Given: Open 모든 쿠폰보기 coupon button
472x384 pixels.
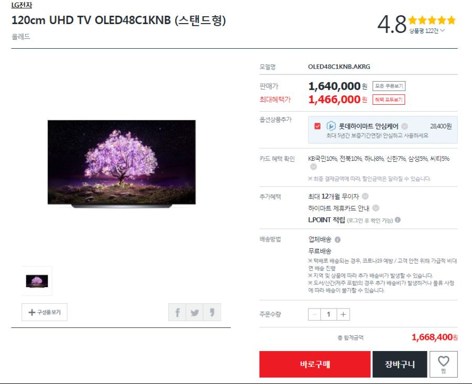Looking at the screenshot, I should tap(389, 86).
